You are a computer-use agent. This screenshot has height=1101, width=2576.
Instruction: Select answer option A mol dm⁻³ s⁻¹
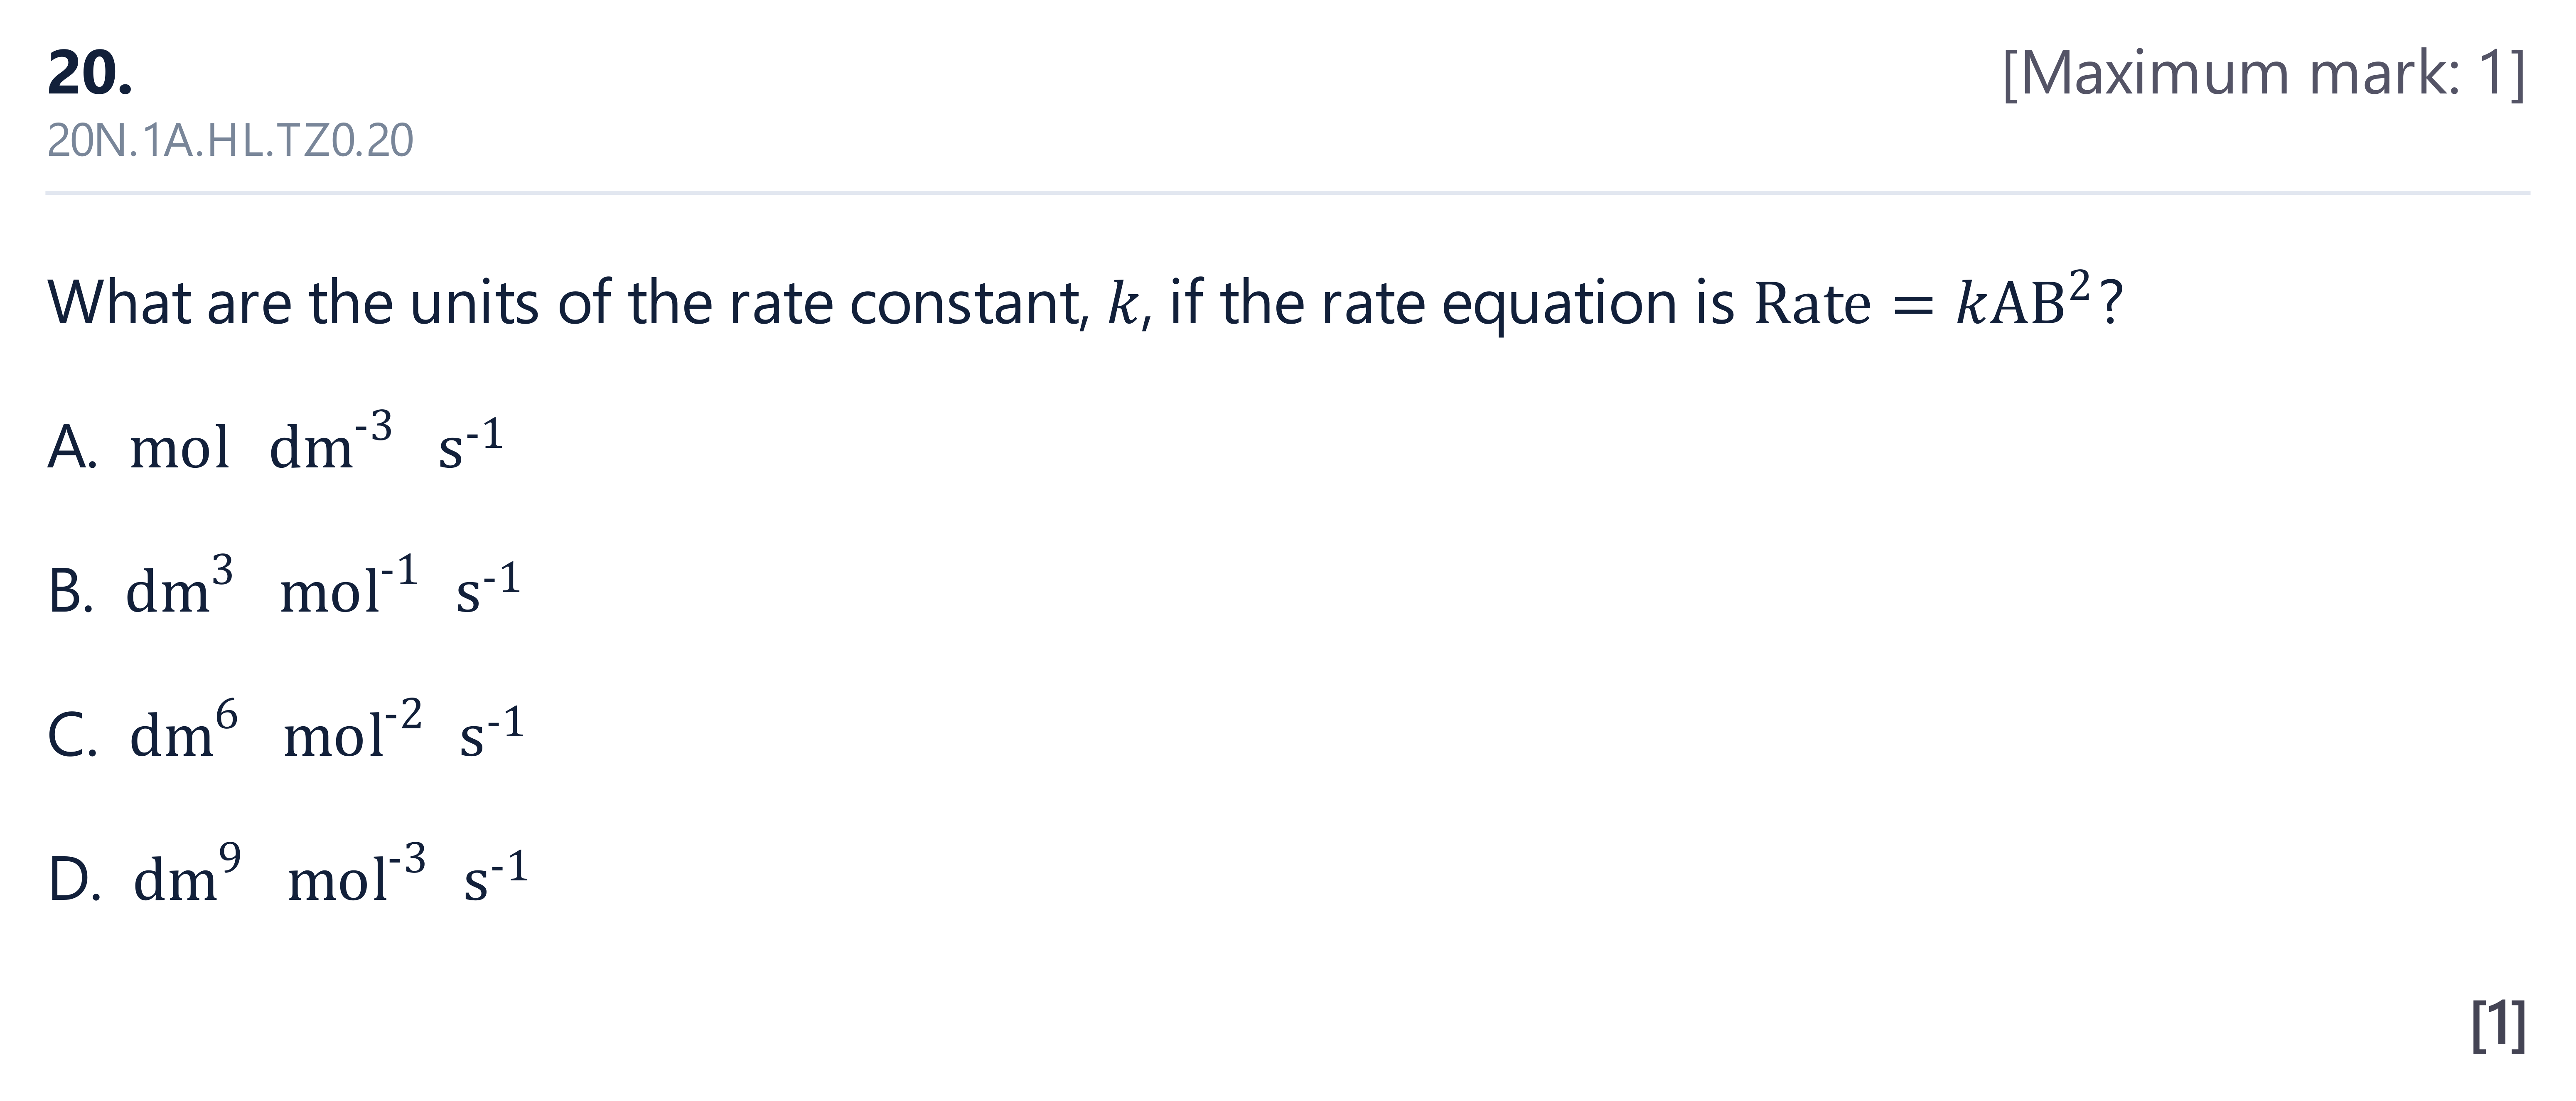(275, 443)
